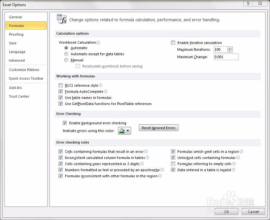
Task: Open Proofing options category
Action: tap(26, 34)
